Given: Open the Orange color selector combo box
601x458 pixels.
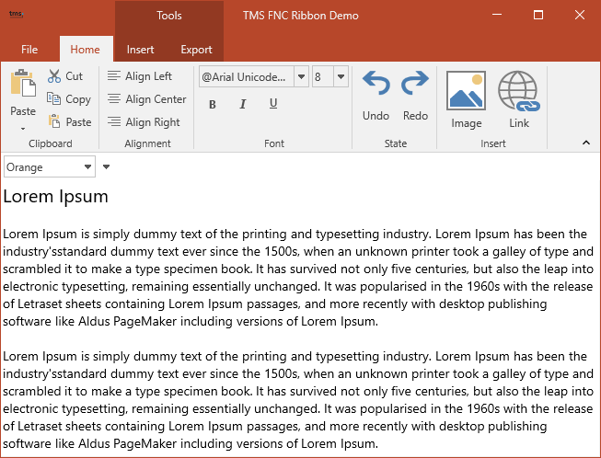Looking at the screenshot, I should pyautogui.click(x=50, y=167).
